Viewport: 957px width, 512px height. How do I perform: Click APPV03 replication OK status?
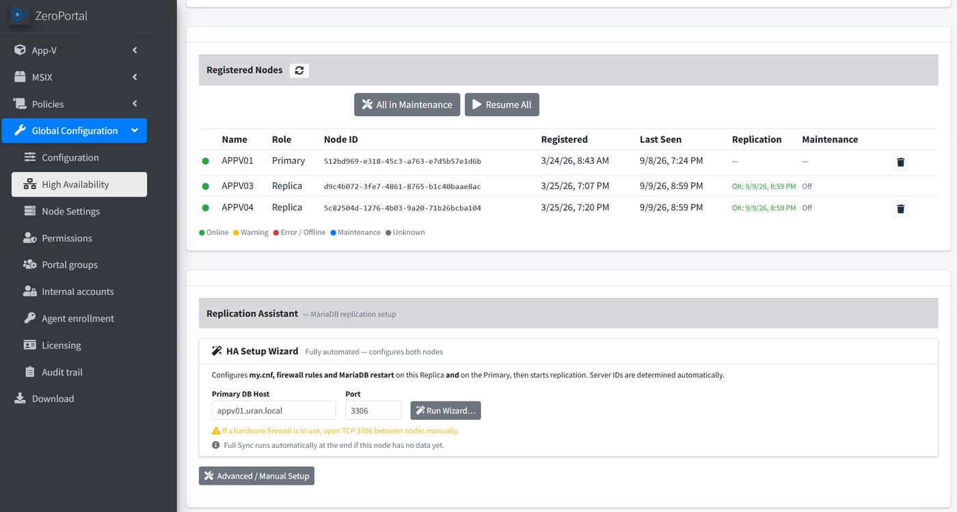coord(764,186)
